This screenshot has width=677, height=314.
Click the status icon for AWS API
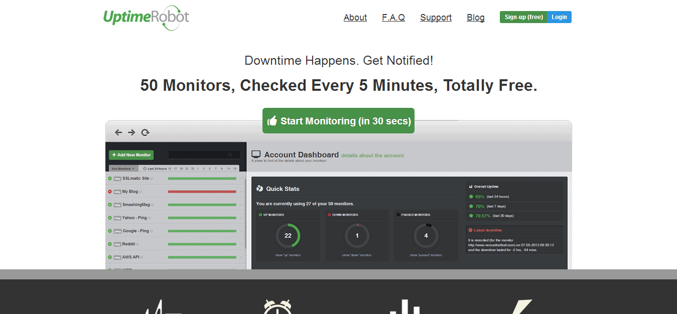point(110,257)
